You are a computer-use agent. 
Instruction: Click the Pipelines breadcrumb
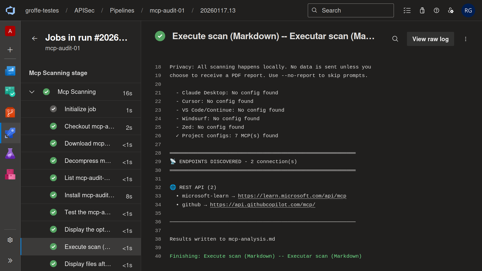pos(122,11)
